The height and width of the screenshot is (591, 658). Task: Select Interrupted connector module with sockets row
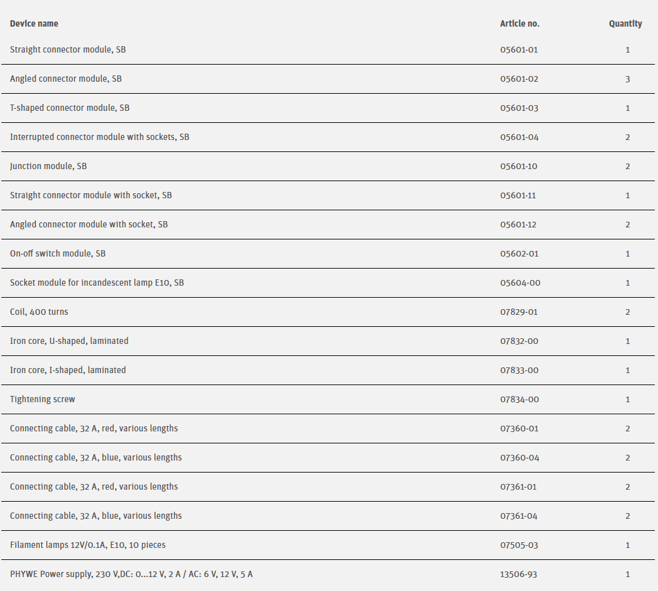pyautogui.click(x=99, y=137)
